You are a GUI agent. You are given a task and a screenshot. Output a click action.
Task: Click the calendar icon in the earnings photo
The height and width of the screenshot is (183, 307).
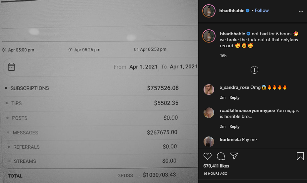tap(11, 67)
